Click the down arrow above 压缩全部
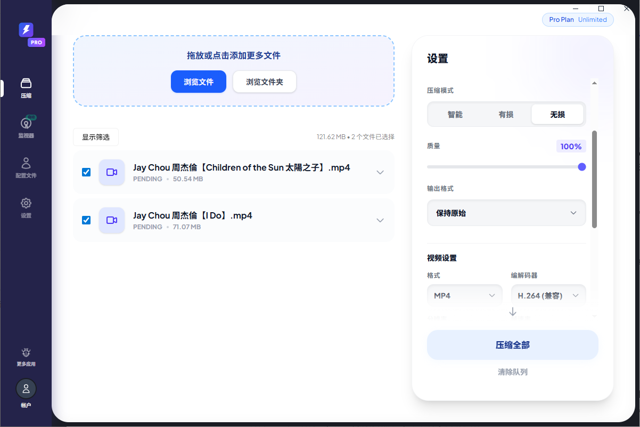Screen dimensions: 640x427 pos(513,312)
